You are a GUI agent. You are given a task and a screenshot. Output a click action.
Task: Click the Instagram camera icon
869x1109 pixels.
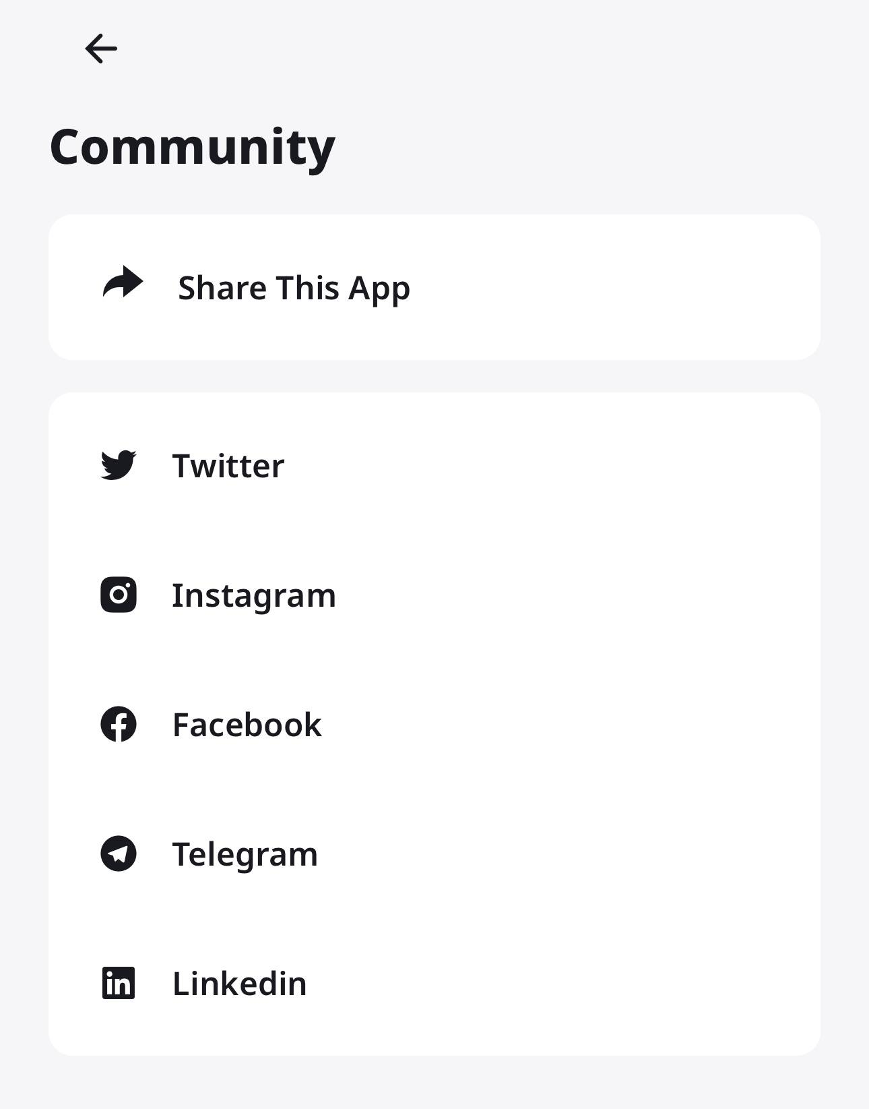(119, 595)
